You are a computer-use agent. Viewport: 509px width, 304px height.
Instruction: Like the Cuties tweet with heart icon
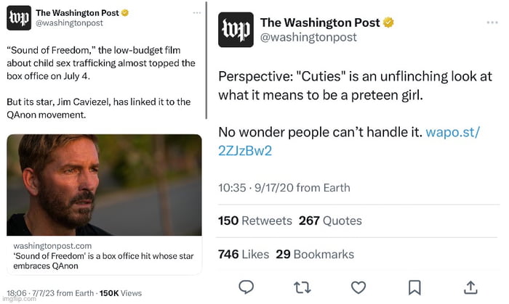358,287
